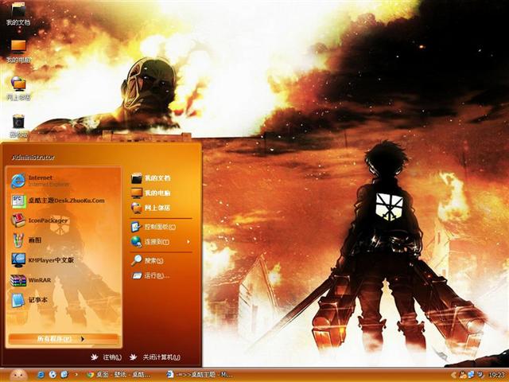This screenshot has width=509, height=382.
Task: Open the 我的电脑 desktop icon
Action: [x=18, y=51]
